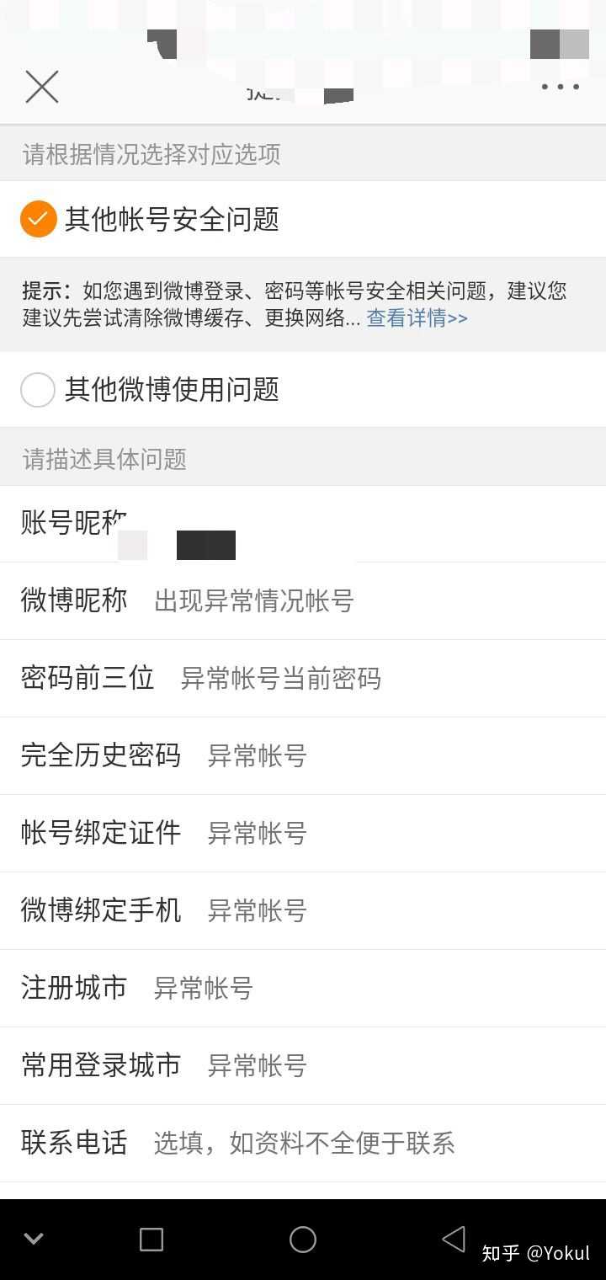Tap the 账号昵称 input field

coord(303,522)
